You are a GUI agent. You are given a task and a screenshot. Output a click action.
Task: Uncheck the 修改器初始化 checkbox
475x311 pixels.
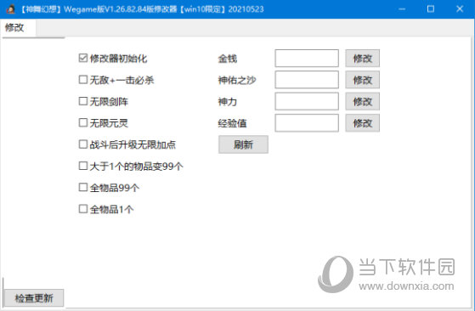[83, 58]
